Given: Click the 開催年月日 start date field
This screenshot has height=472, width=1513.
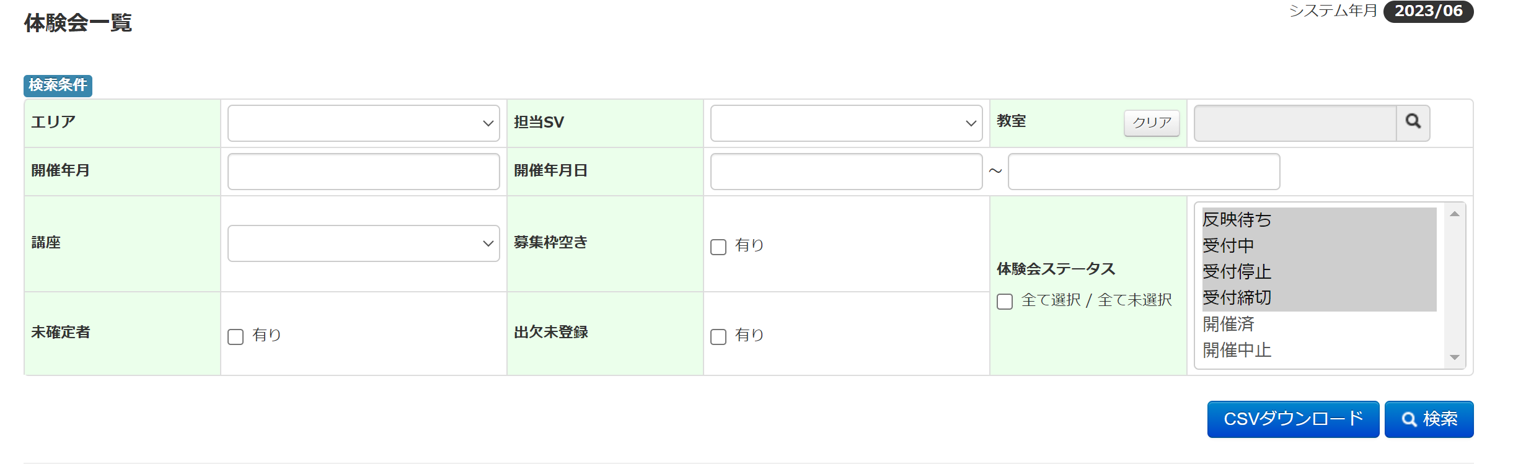Looking at the screenshot, I should tap(846, 172).
